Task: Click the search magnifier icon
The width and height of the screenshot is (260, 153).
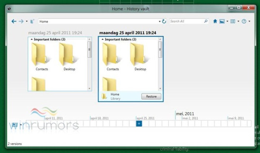Action: click(205, 21)
